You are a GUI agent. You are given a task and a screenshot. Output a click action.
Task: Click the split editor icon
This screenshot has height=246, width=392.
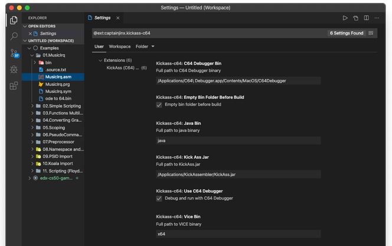[366, 18]
